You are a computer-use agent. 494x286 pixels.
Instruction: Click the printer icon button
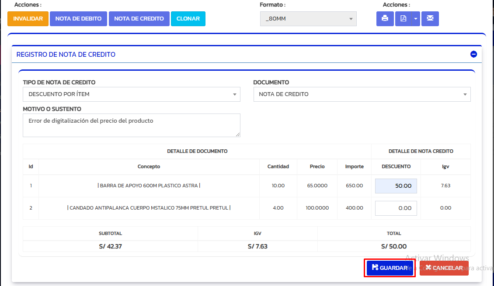point(385,19)
